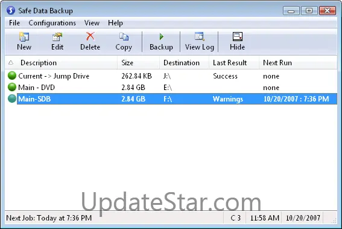
Task: Click the 11:58 AM status bar time
Action: [x=265, y=218]
